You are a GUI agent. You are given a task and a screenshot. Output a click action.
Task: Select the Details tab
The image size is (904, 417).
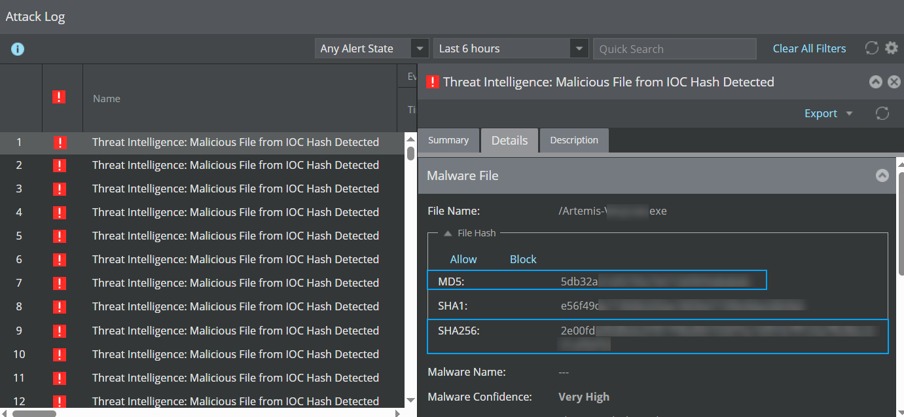[x=509, y=140]
